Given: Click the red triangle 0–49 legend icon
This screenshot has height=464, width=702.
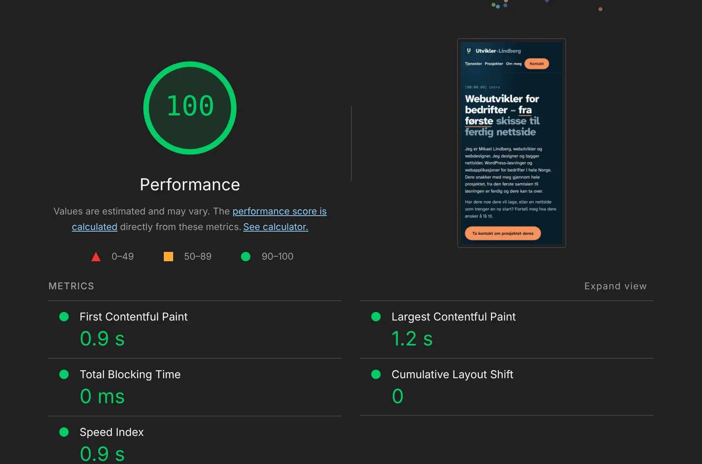Looking at the screenshot, I should point(96,257).
